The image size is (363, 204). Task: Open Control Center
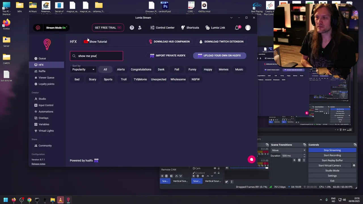pyautogui.click(x=162, y=28)
